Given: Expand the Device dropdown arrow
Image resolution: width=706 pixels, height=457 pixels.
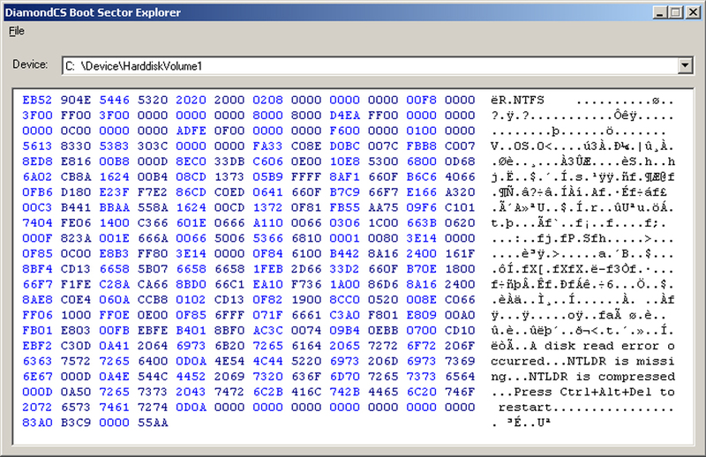Looking at the screenshot, I should 685,65.
